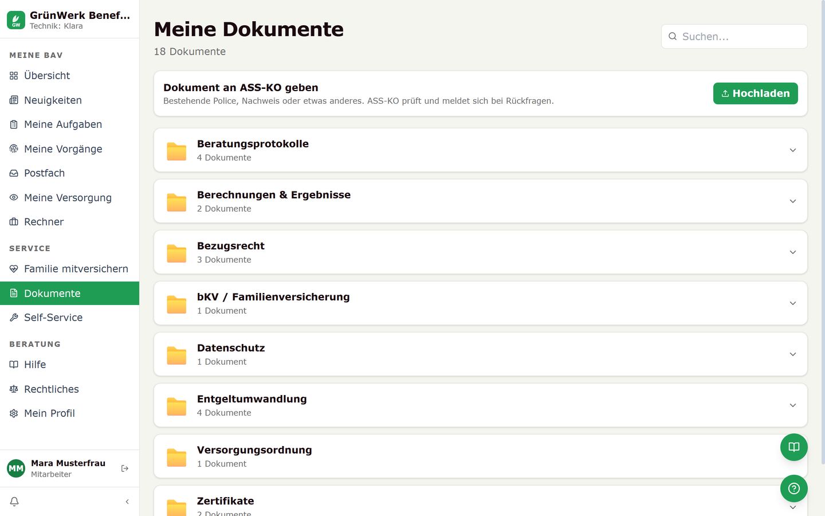Click the Übersicht grid icon
This screenshot has height=516, width=825.
(14, 76)
